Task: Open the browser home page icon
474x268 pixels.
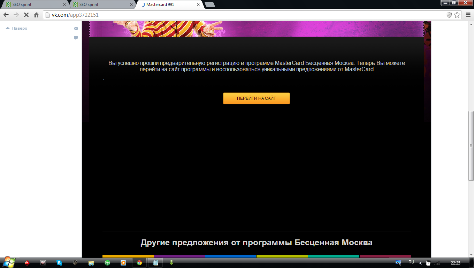Action: pyautogui.click(x=36, y=15)
